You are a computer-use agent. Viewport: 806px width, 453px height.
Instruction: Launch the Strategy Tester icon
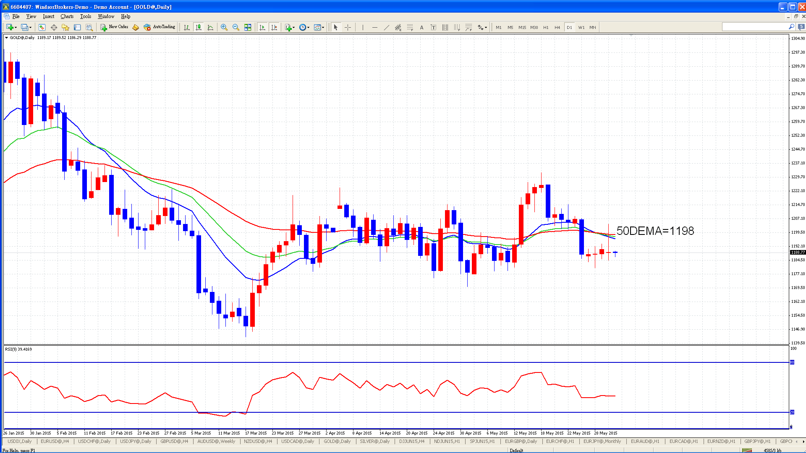click(x=89, y=27)
